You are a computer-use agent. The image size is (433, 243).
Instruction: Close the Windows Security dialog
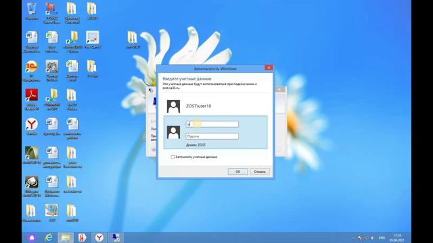coord(269,67)
